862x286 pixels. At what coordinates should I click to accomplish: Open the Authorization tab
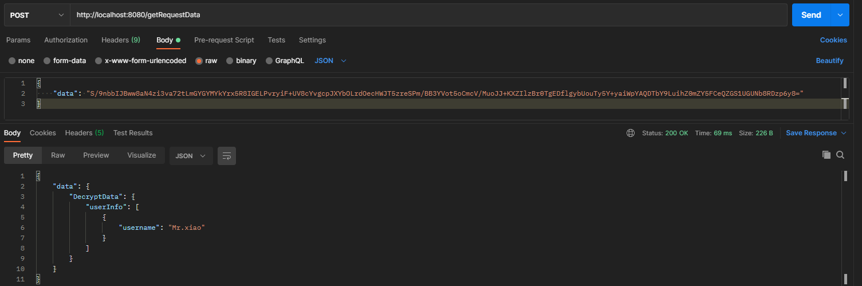click(x=66, y=40)
